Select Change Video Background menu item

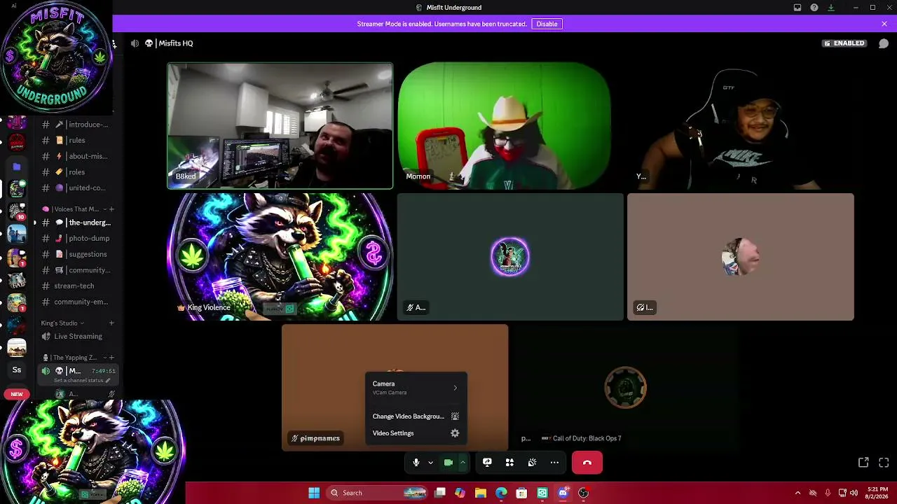point(416,416)
